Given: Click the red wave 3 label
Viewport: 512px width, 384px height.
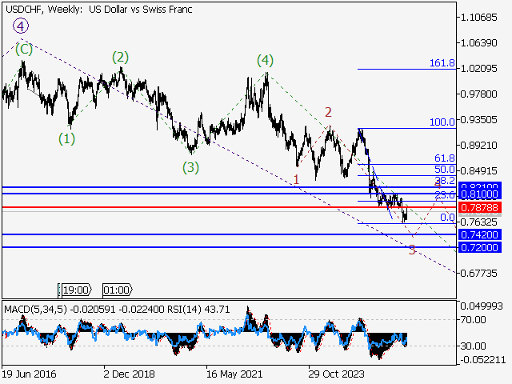Looking at the screenshot, I should (412, 250).
